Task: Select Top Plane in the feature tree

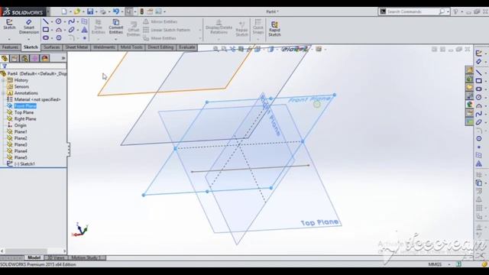Action: pyautogui.click(x=24, y=112)
